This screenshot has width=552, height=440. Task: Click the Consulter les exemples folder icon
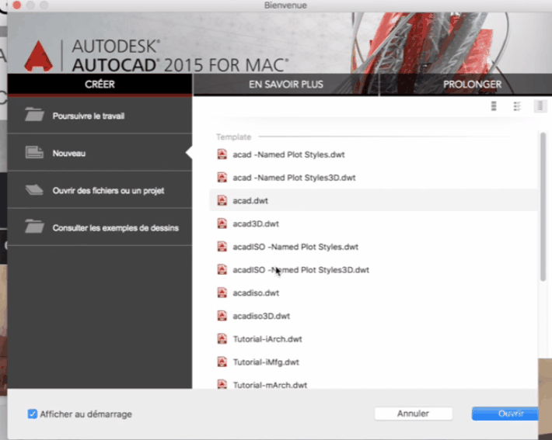point(34,227)
